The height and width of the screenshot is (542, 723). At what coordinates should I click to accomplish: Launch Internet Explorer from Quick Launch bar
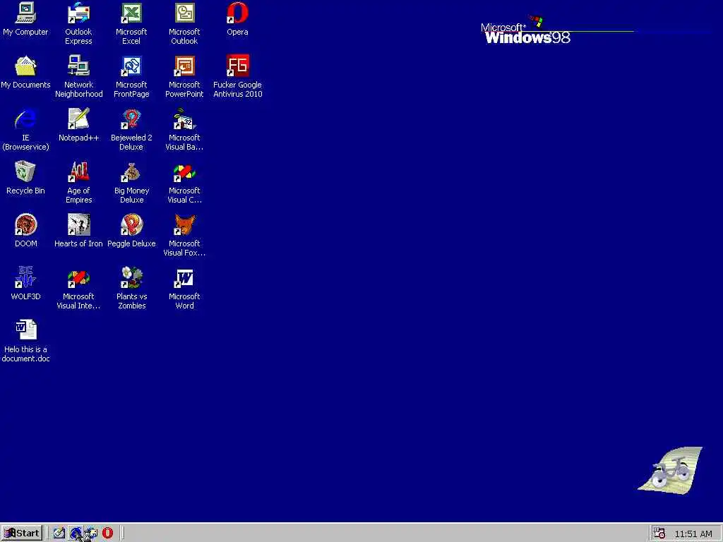click(x=76, y=534)
